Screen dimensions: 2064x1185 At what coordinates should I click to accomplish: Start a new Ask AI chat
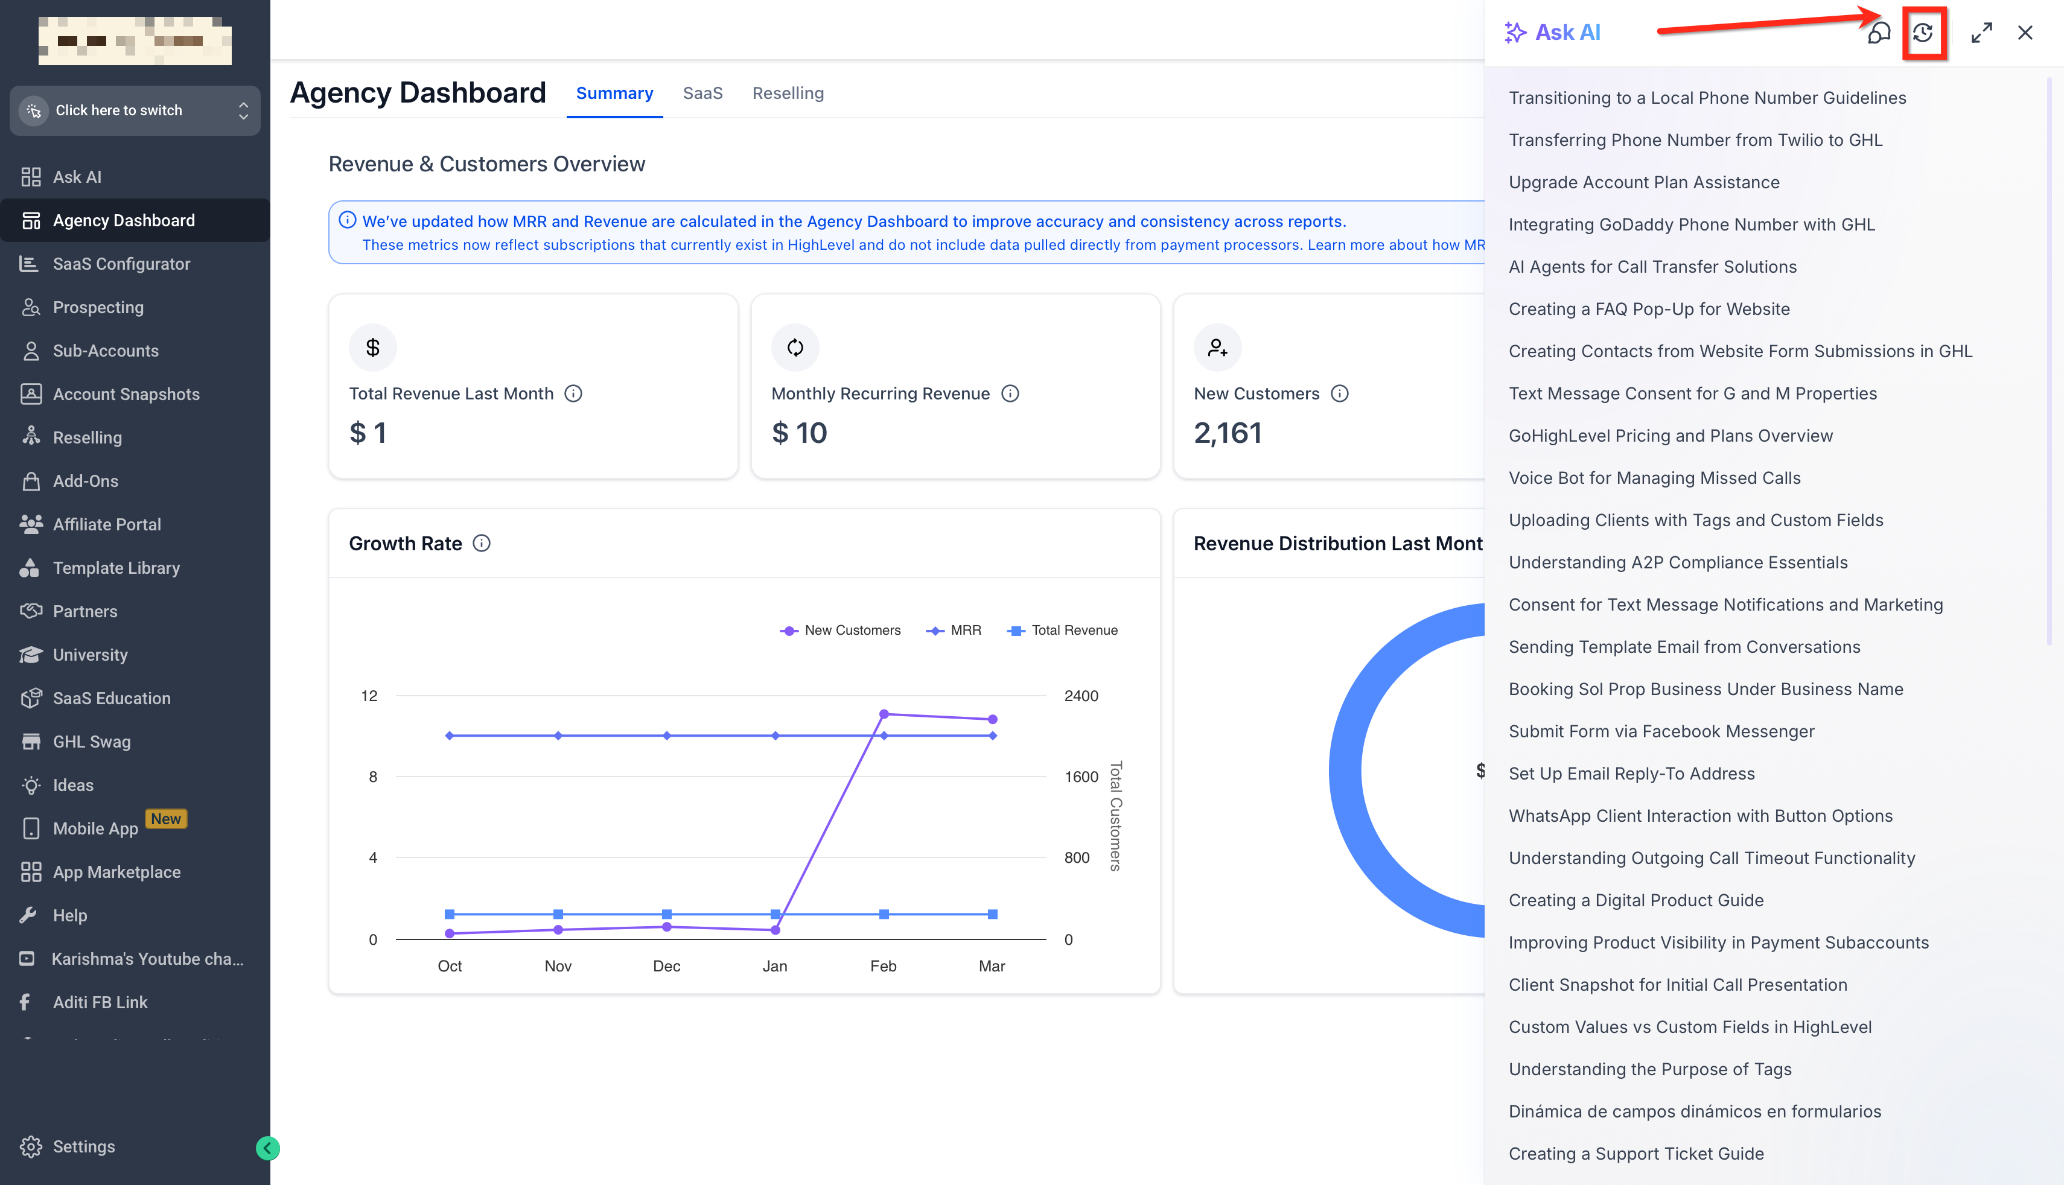tap(1879, 33)
